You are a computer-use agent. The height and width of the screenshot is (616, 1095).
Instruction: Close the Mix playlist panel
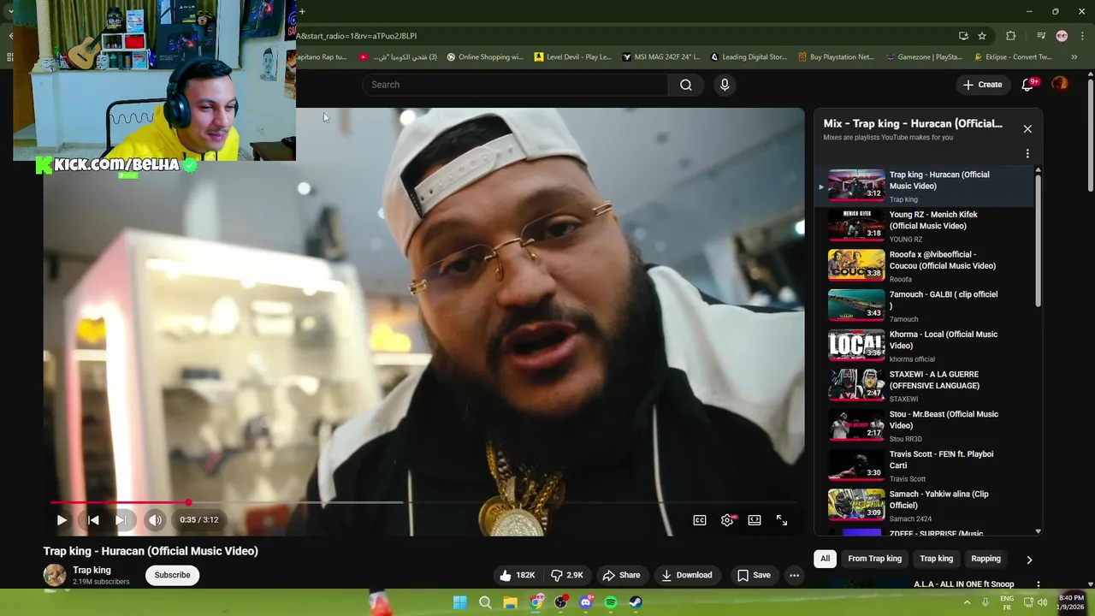[1027, 129]
